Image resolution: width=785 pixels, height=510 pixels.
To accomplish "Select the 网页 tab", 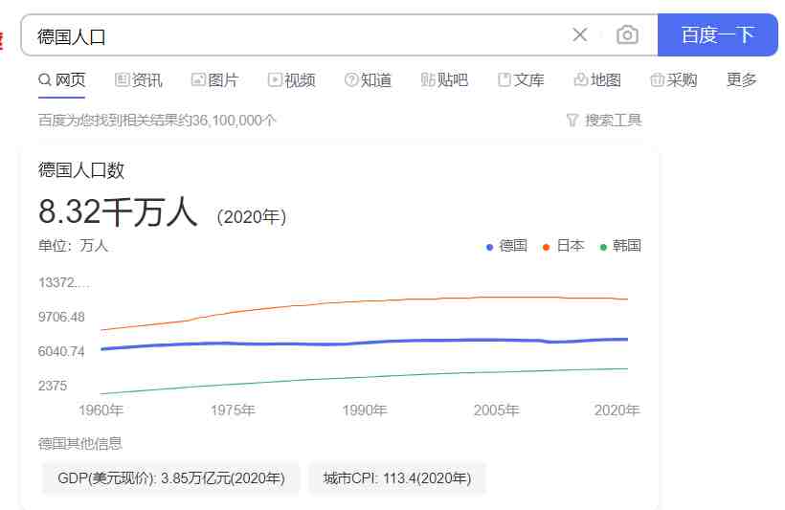I will [x=62, y=80].
